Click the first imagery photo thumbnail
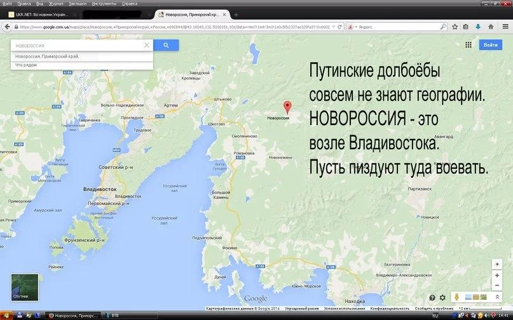Image resolution: width=513 pixels, height=320 pixels. click(x=469, y=297)
